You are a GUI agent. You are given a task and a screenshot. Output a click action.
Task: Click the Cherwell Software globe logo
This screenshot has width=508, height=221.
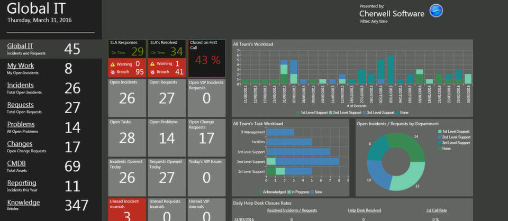tap(436, 11)
